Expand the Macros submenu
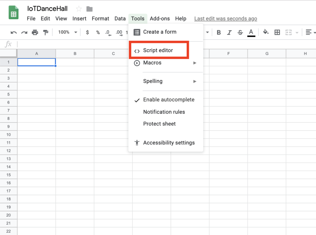This screenshot has height=235, width=316. click(153, 63)
